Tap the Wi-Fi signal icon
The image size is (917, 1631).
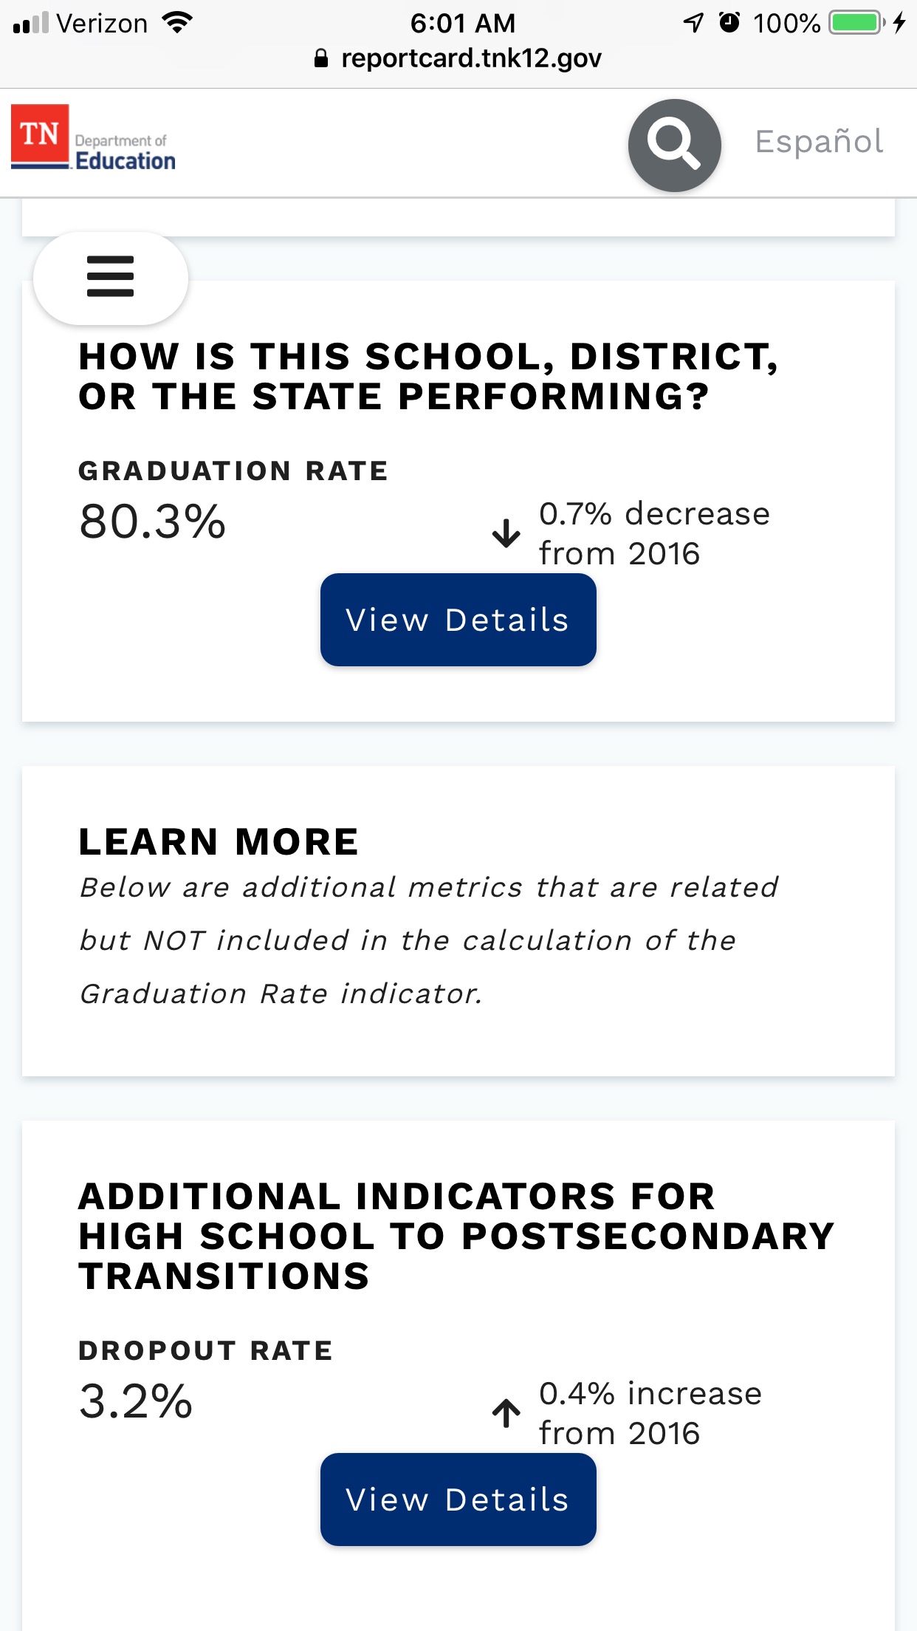pyautogui.click(x=177, y=23)
